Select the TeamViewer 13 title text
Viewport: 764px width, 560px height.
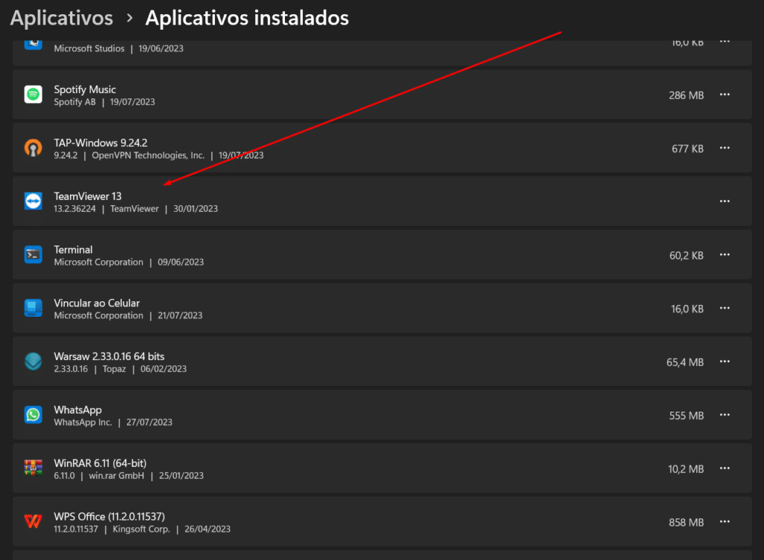tap(88, 196)
